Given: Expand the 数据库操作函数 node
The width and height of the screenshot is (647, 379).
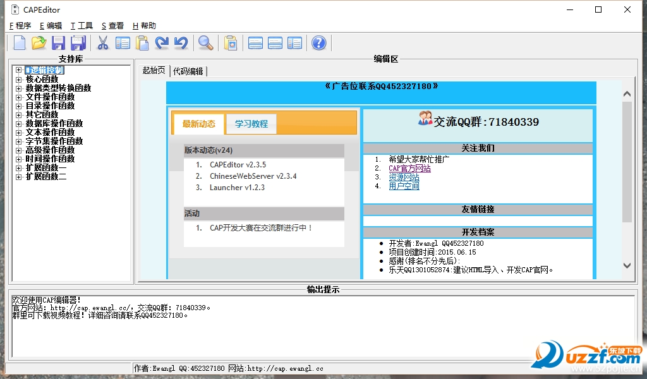Looking at the screenshot, I should (18, 124).
